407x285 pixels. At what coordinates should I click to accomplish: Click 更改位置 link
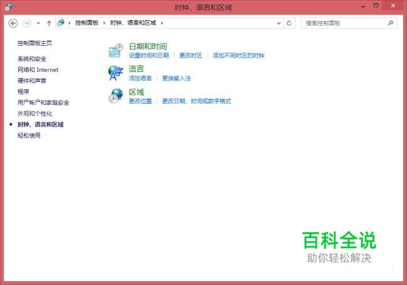[140, 101]
